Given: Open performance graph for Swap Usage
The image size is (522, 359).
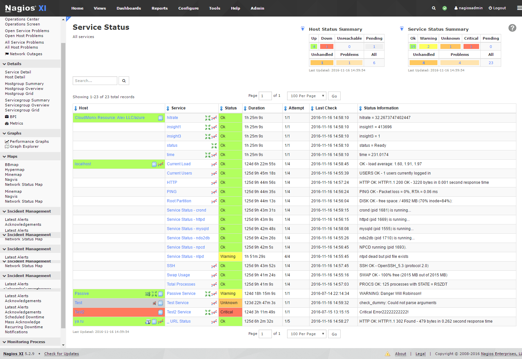Looking at the screenshot, I should (214, 275).
